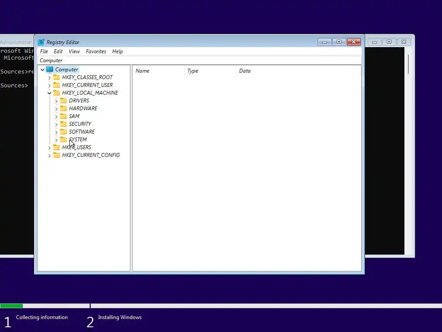
Task: Expand the SAM key chevron
Action: [x=57, y=116]
